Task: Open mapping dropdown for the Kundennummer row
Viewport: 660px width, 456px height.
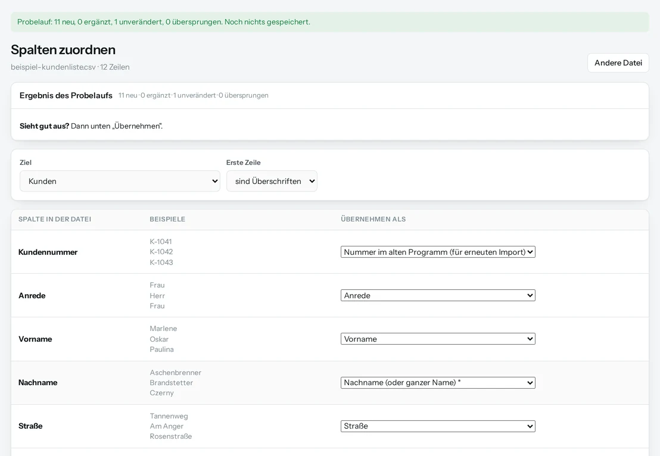Action: point(438,252)
